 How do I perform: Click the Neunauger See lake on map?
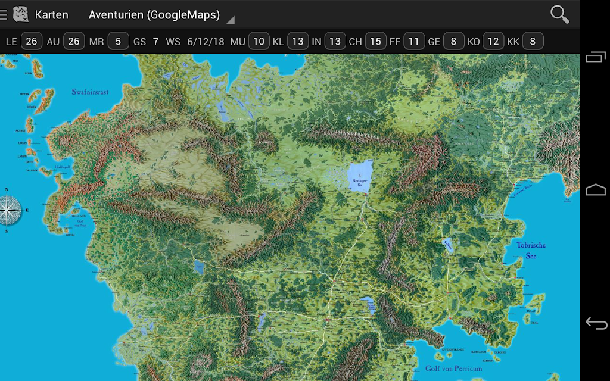click(x=360, y=177)
